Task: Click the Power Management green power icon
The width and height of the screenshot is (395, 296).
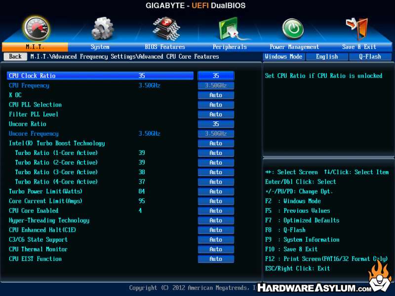Action: point(293,29)
